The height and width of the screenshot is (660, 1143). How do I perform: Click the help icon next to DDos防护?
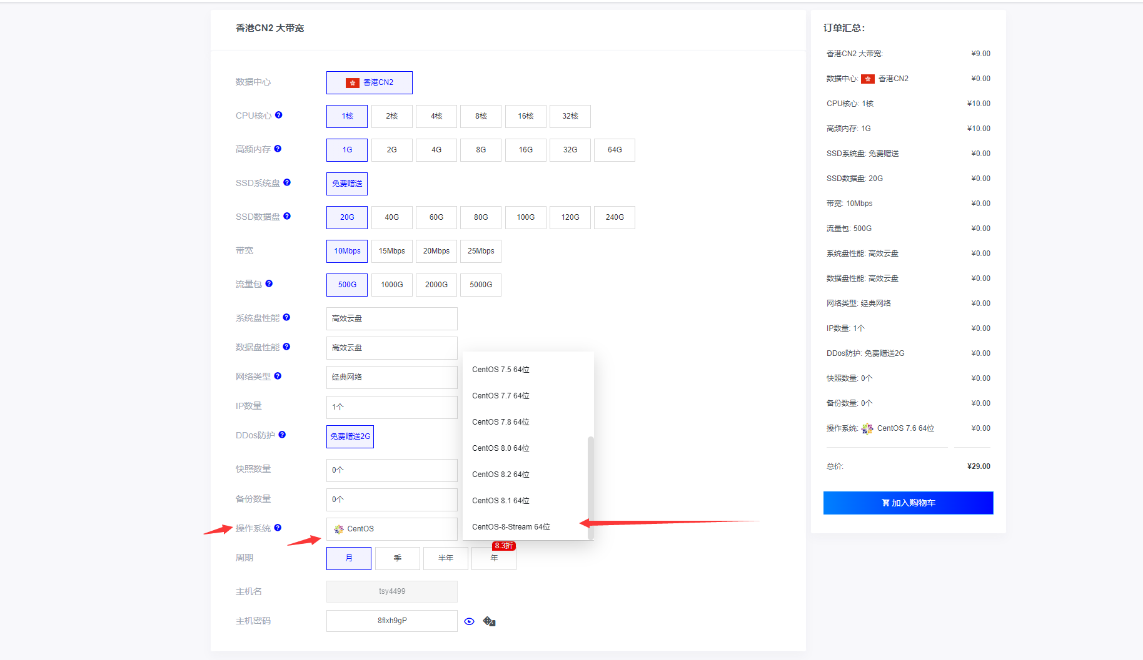click(282, 435)
